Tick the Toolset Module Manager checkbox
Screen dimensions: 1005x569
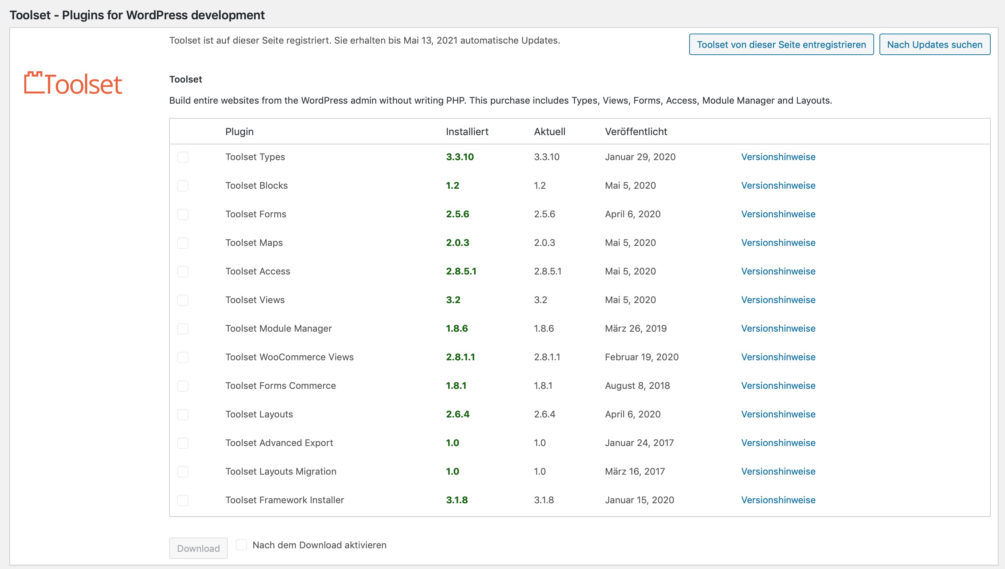[183, 329]
